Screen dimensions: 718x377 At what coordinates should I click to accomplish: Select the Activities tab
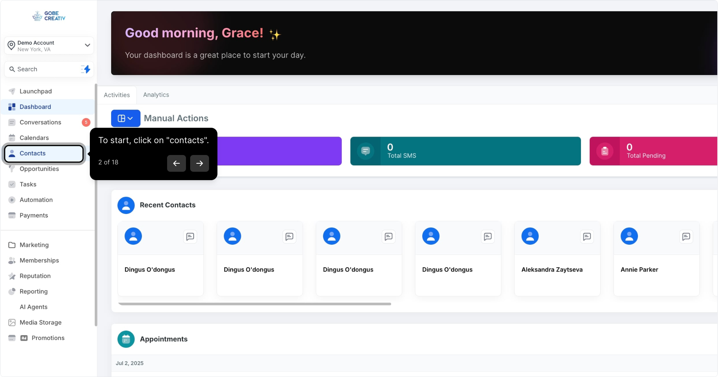(x=117, y=95)
